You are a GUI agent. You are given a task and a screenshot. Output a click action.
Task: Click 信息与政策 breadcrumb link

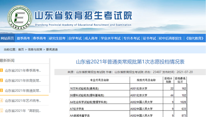click(x=35, y=49)
